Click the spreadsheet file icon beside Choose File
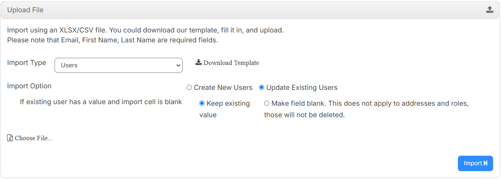 point(10,138)
